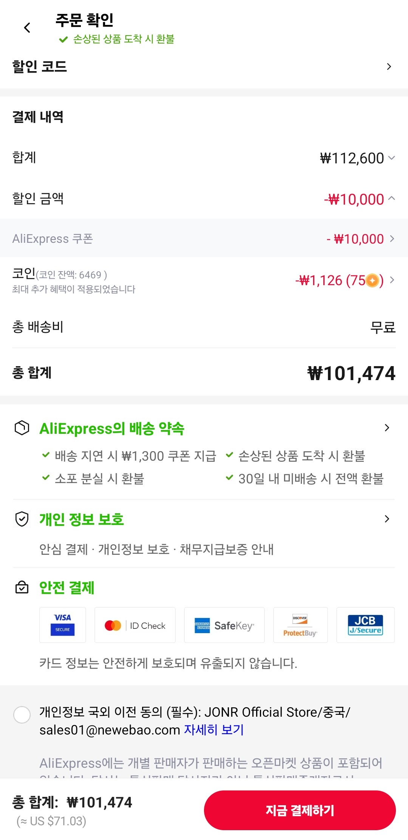
Task: Click the privacy protection shield icon
Action: (22, 519)
